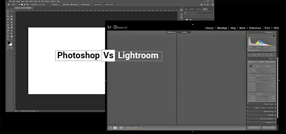Toggle the Anti-alias checkbox
This screenshot has width=286, height=134.
[64, 4]
